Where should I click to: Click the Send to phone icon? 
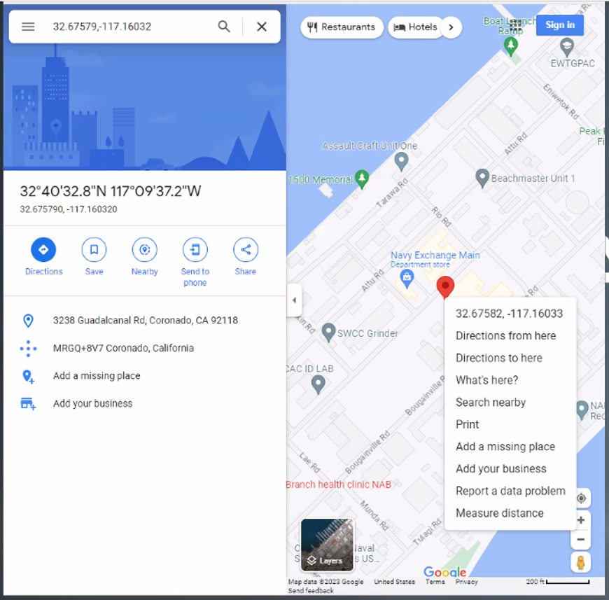click(195, 249)
